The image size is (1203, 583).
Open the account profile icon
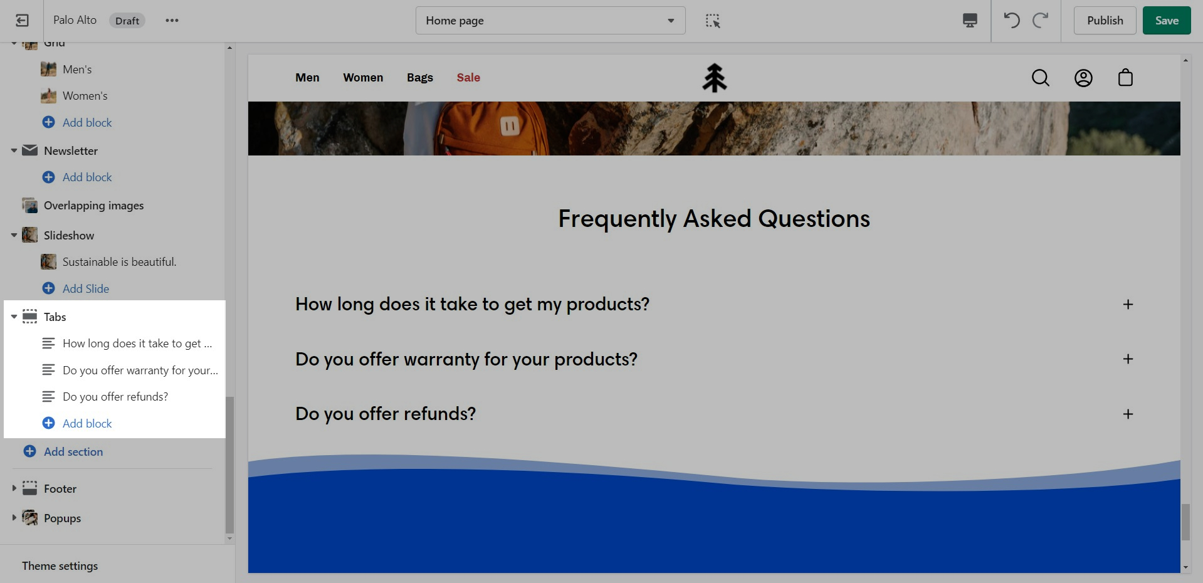(x=1083, y=78)
